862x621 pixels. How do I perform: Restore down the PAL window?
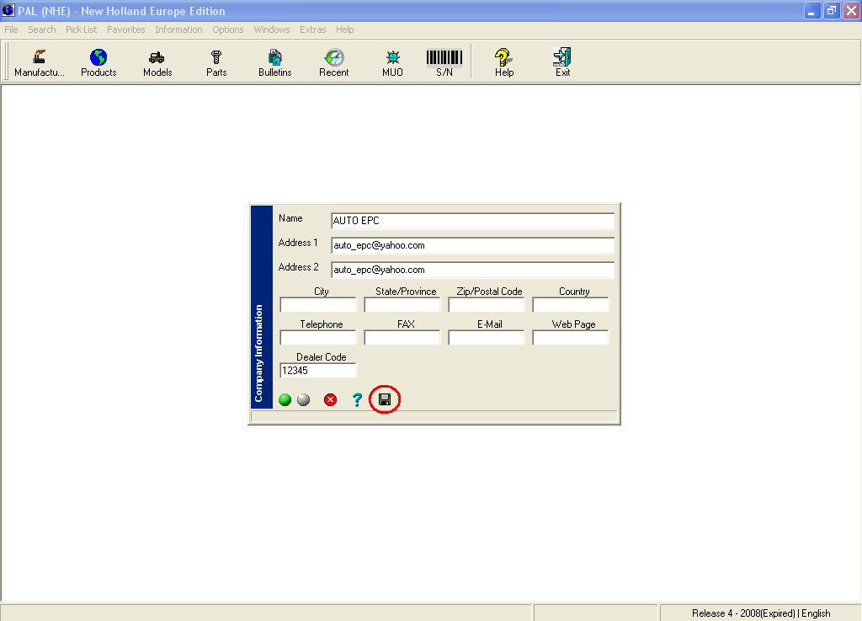pos(832,11)
